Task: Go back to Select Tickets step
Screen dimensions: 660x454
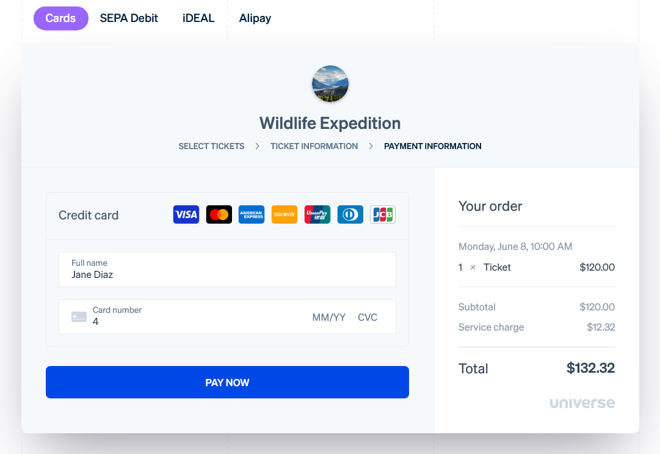Action: [x=211, y=146]
